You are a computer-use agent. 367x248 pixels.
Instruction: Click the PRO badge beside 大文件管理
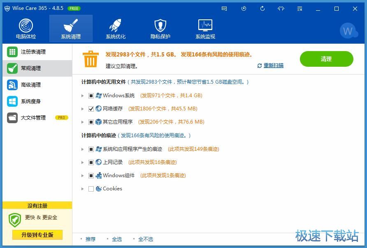62,118
